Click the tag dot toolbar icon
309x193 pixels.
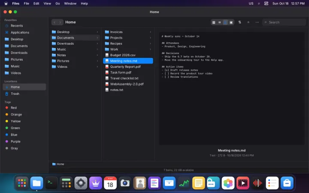pyautogui.click(x=248, y=22)
